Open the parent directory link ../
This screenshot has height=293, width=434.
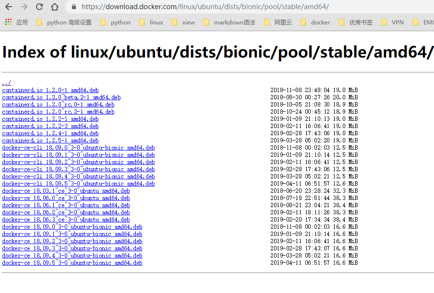5,82
